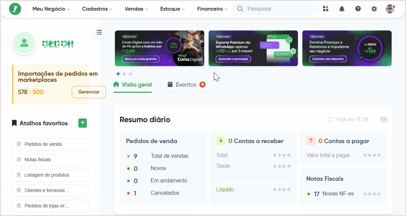The width and height of the screenshot is (406, 216).
Task: Expand the Cadastros menu
Action: pos(97,9)
